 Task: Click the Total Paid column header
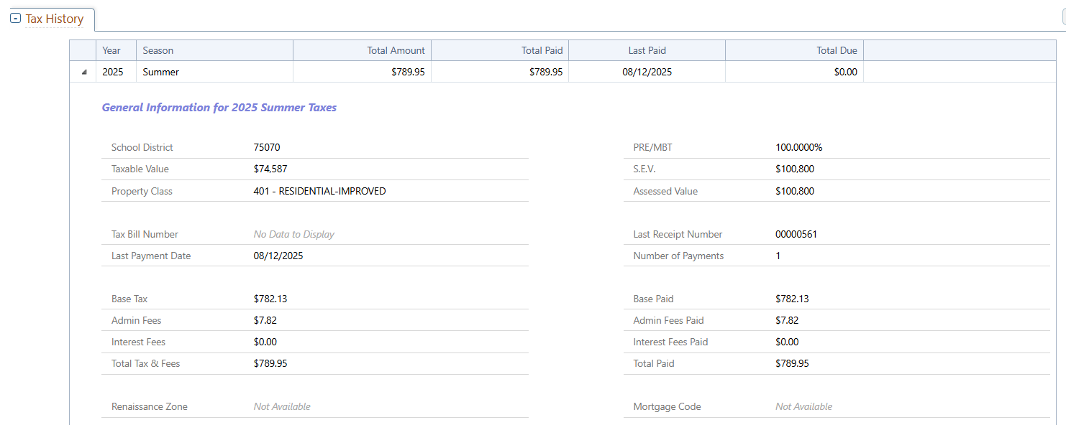tap(542, 50)
